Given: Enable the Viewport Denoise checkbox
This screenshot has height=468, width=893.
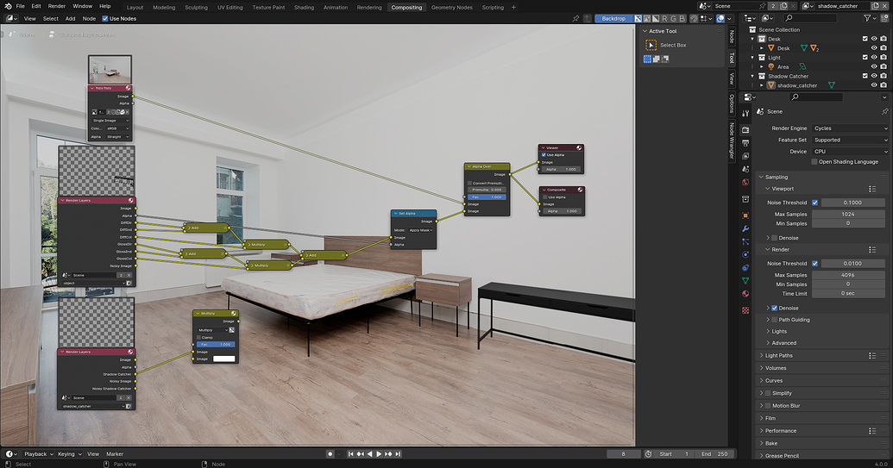Looking at the screenshot, I should 775,238.
